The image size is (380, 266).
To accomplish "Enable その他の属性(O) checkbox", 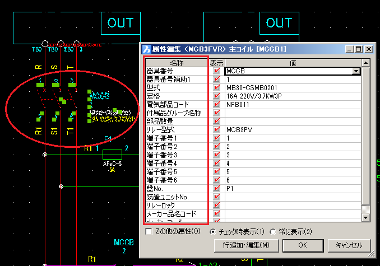I will (x=149, y=232).
